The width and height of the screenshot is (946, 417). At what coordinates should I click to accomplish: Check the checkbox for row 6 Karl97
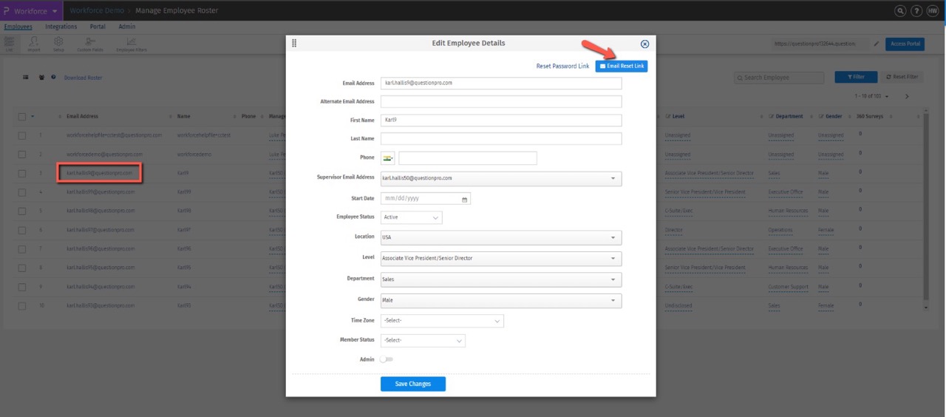(21, 230)
